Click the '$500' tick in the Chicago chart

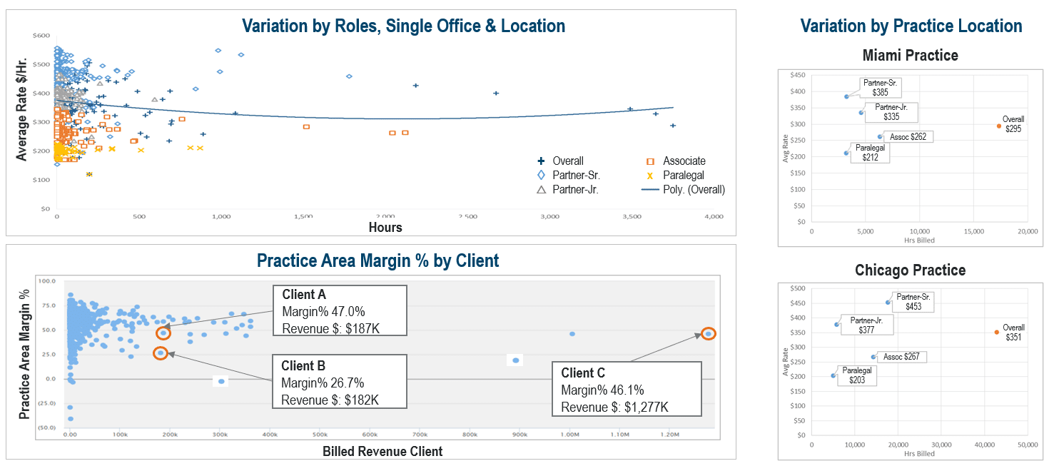797,288
